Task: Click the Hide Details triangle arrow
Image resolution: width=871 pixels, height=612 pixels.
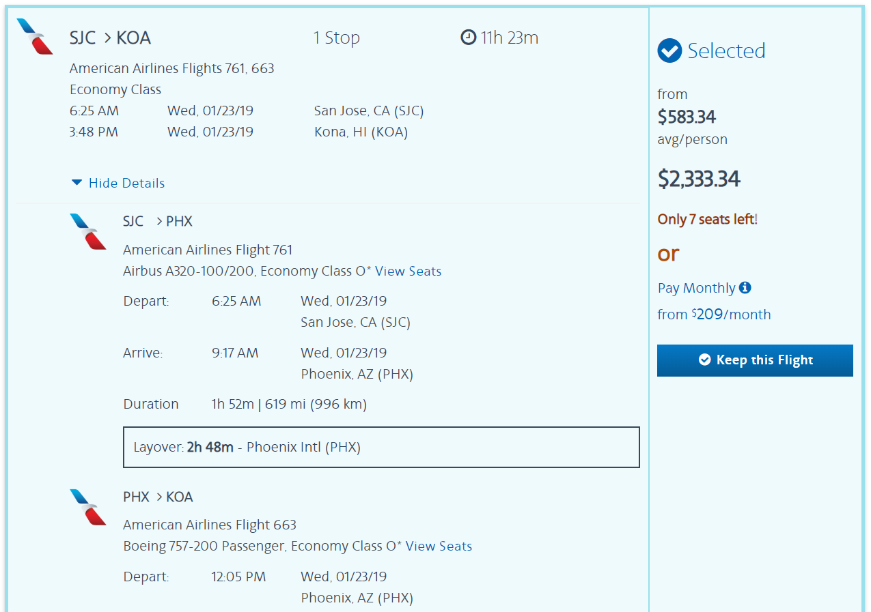Action: [x=77, y=183]
